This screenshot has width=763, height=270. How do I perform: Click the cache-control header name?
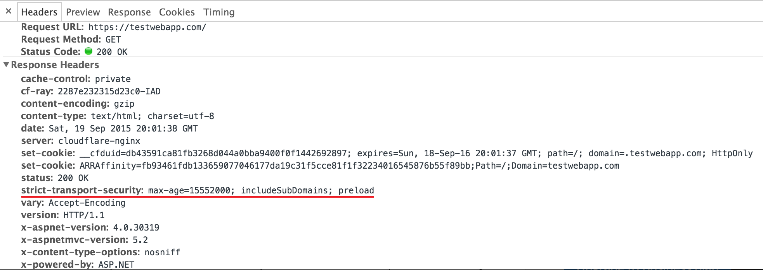55,79
